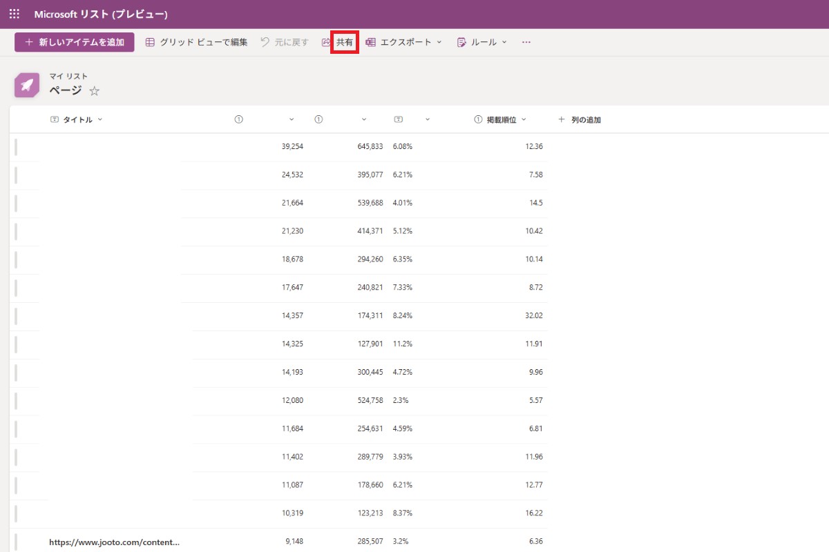Click the cell value 285,507
Screen dimensions: 829x552
370,542
